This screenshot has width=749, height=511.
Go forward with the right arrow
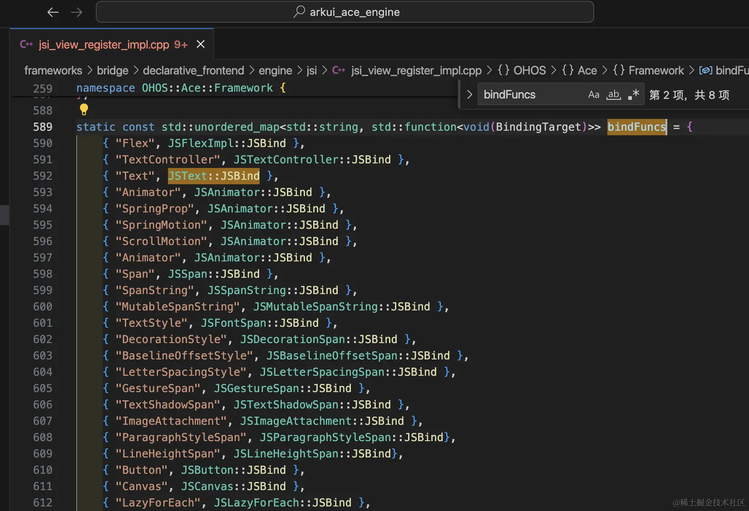tap(77, 12)
